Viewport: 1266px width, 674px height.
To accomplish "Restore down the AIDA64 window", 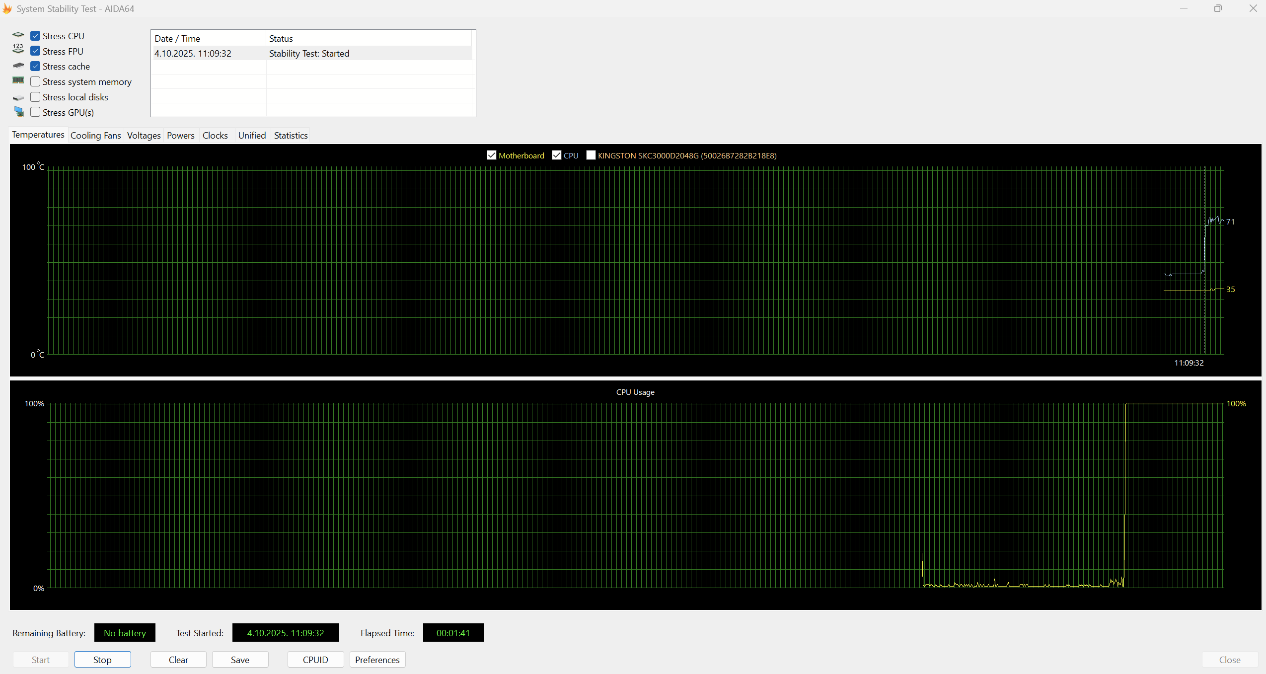I will (1217, 8).
